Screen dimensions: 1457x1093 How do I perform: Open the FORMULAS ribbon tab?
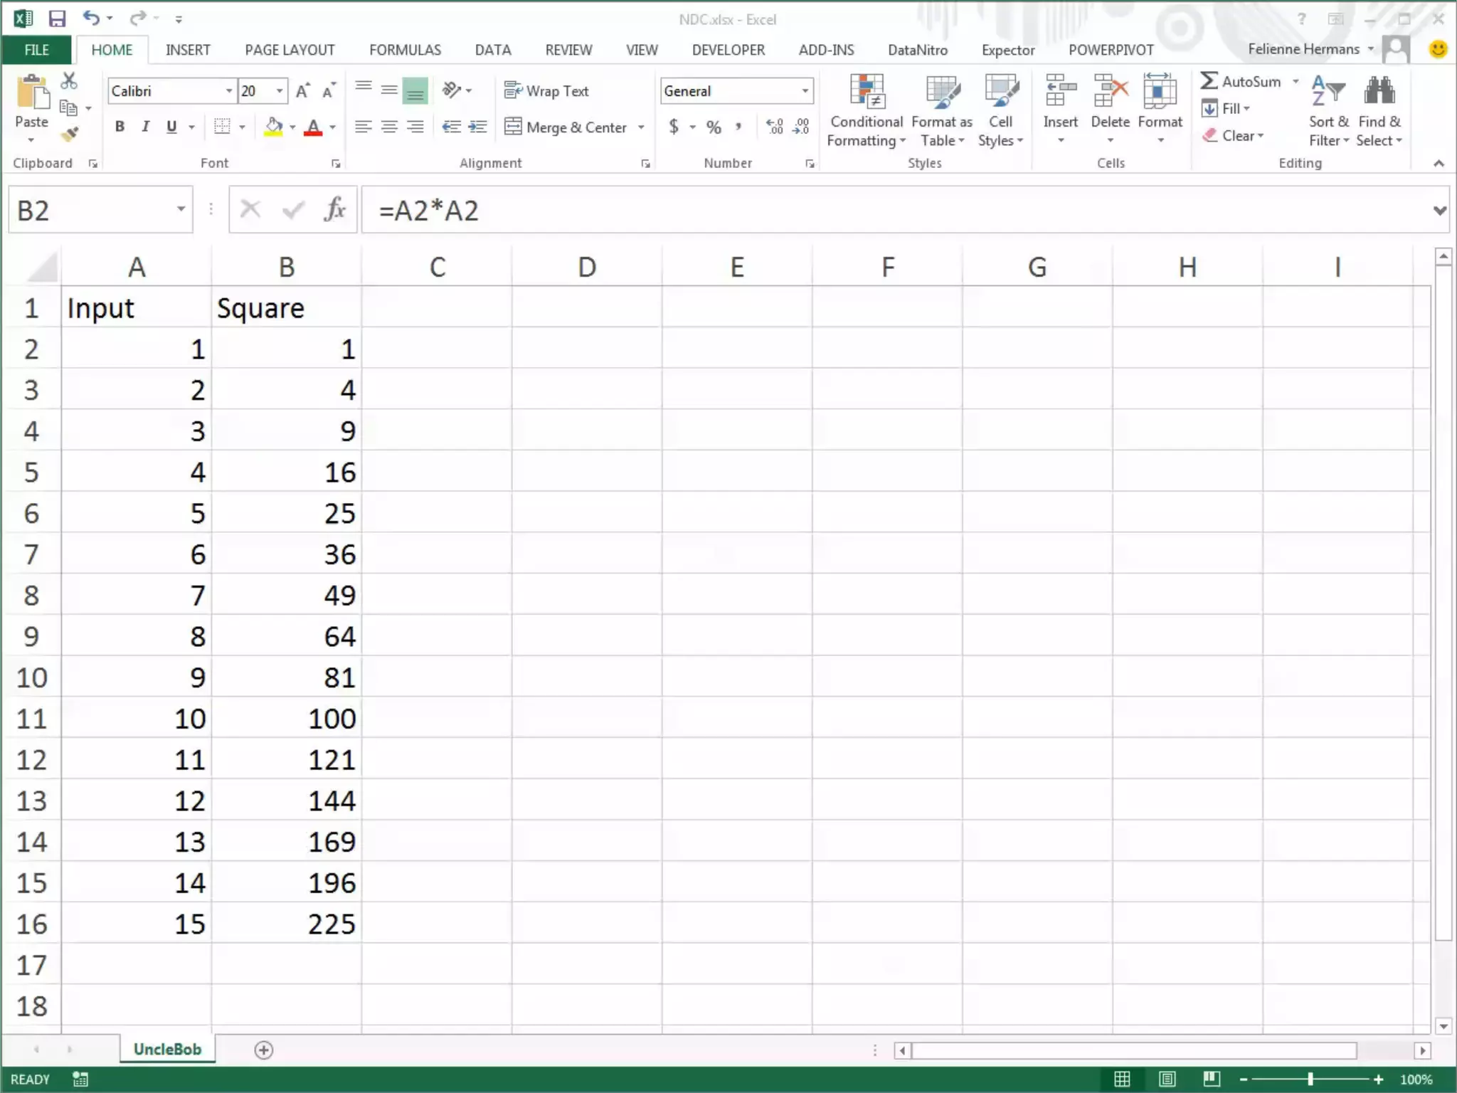405,50
